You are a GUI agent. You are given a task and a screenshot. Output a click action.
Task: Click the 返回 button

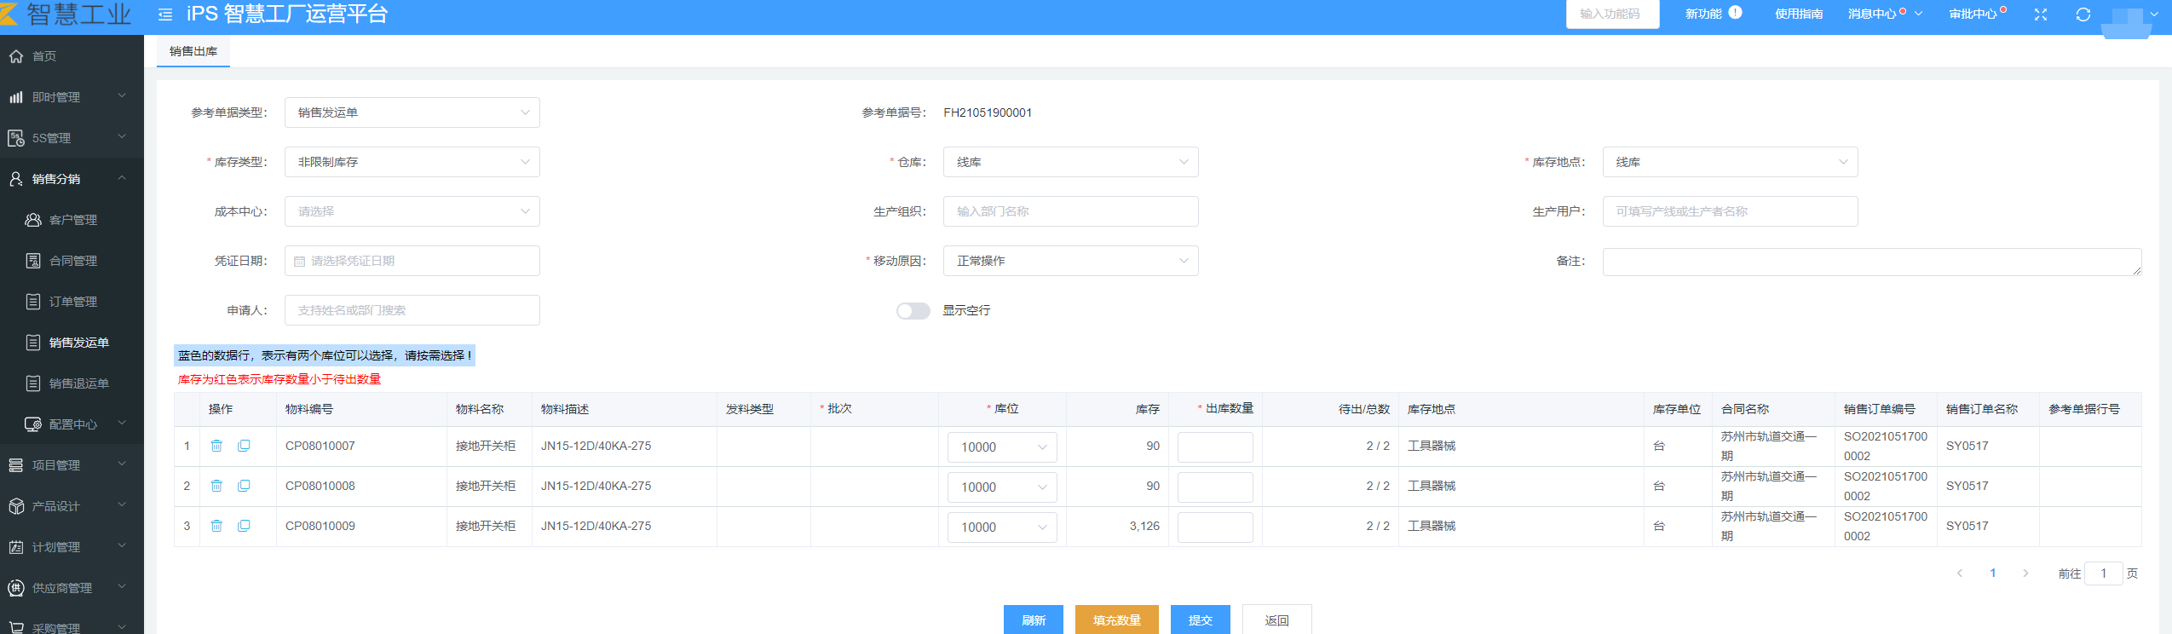pos(1276,620)
